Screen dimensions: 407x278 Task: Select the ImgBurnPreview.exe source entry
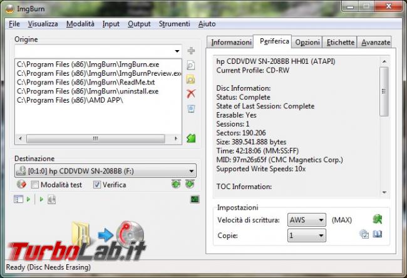(x=99, y=73)
